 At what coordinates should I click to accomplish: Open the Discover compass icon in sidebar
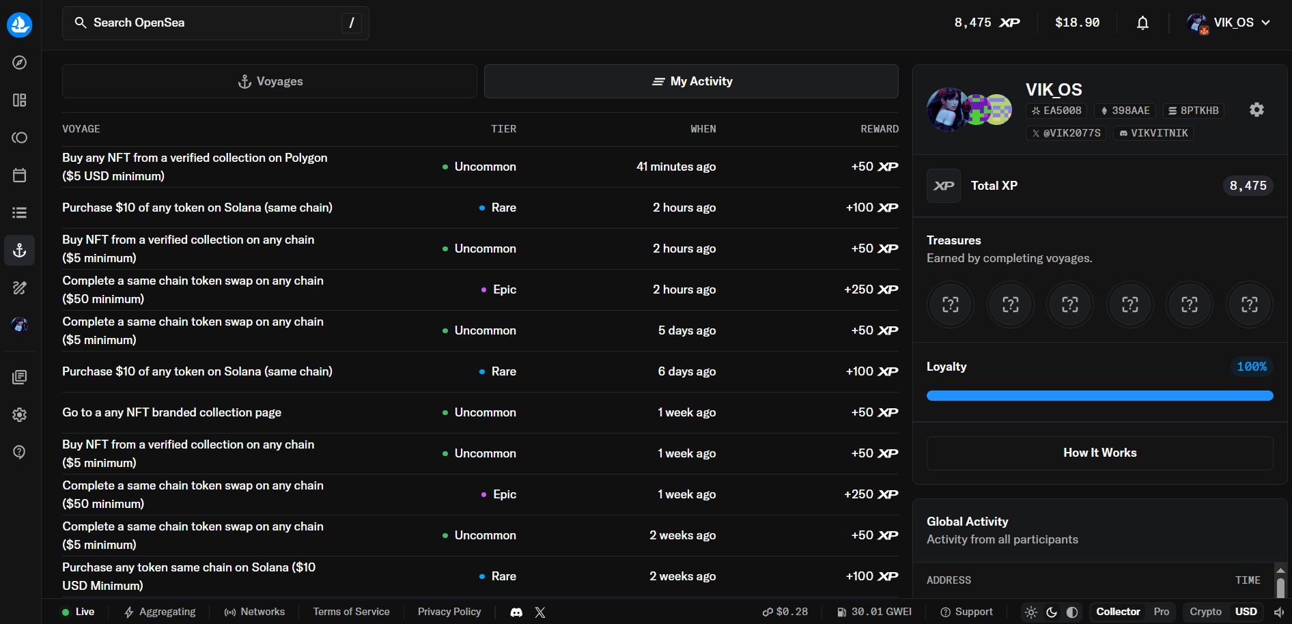pos(20,63)
